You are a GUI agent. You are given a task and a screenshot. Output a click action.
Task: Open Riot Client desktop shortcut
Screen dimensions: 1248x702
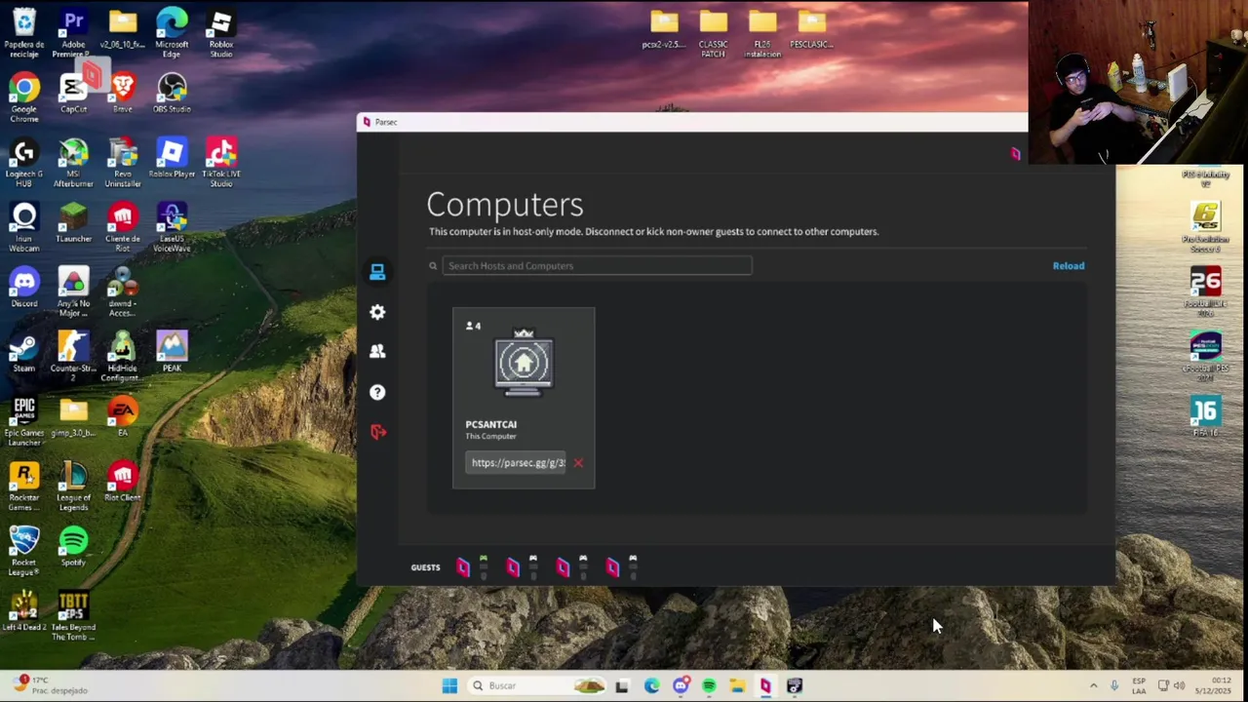point(122,483)
